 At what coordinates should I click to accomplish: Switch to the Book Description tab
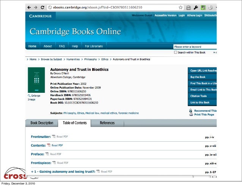coord(42,123)
